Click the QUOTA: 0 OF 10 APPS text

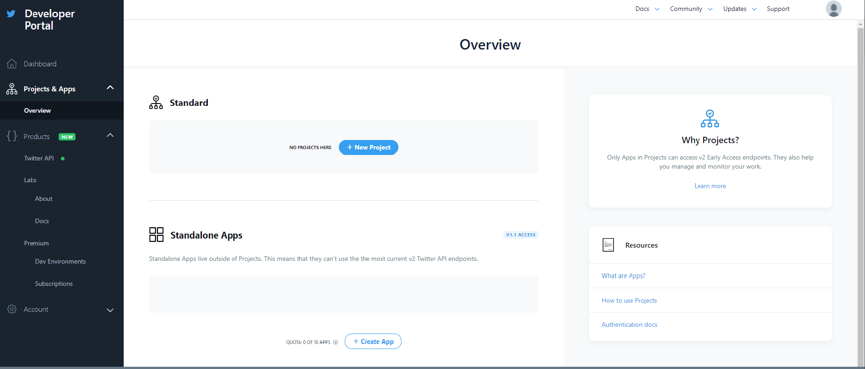pos(308,342)
